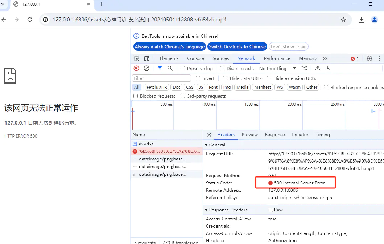This screenshot has width=384, height=244.
Task: Check the Disable cache option
Action: coord(222,69)
